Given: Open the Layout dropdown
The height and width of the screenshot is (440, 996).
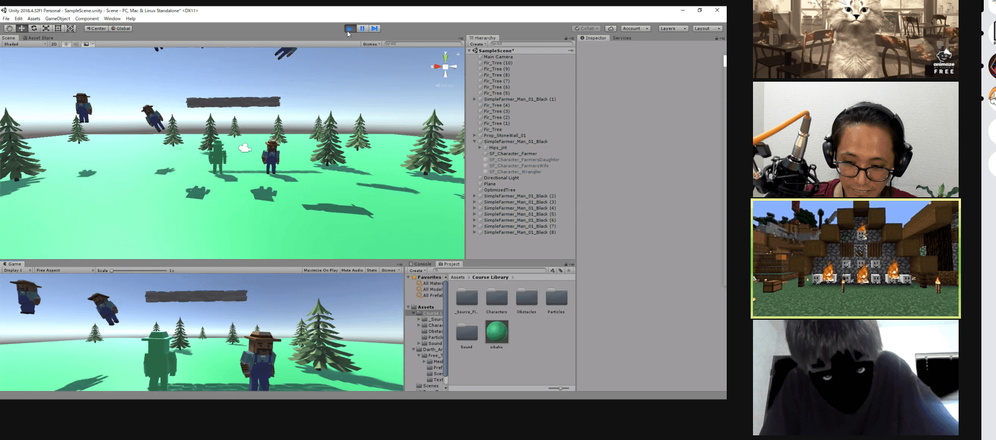Looking at the screenshot, I should tap(707, 29).
